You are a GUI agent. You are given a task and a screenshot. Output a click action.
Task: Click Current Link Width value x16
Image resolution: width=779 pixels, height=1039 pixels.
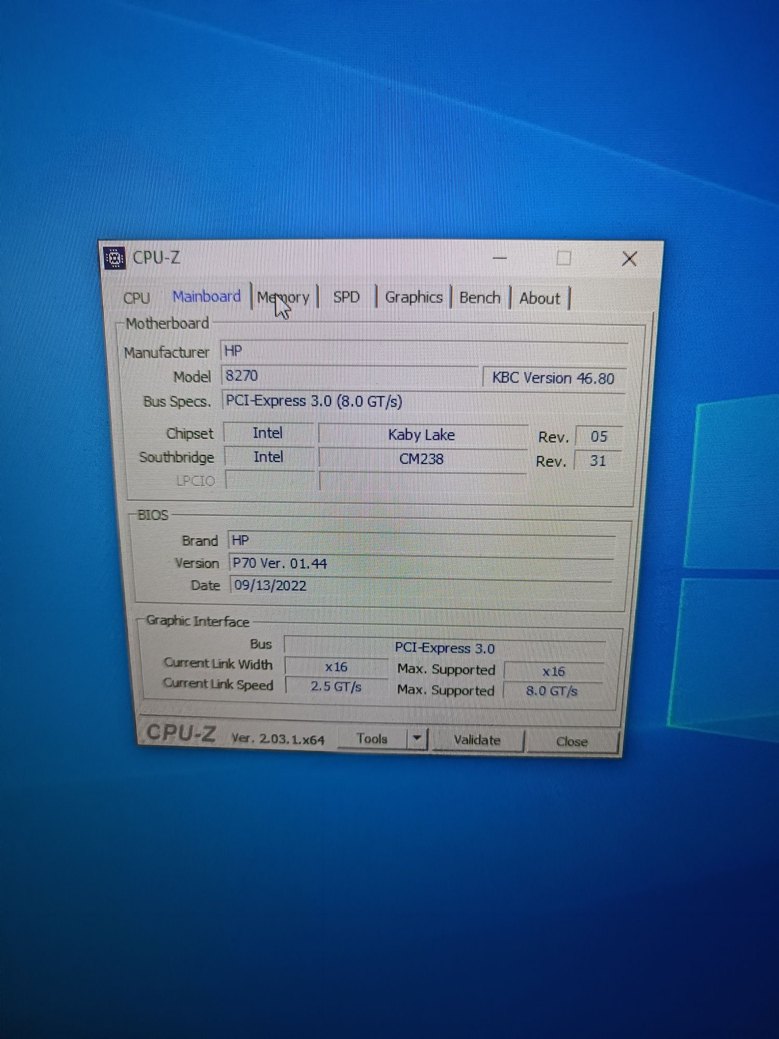coord(337,667)
